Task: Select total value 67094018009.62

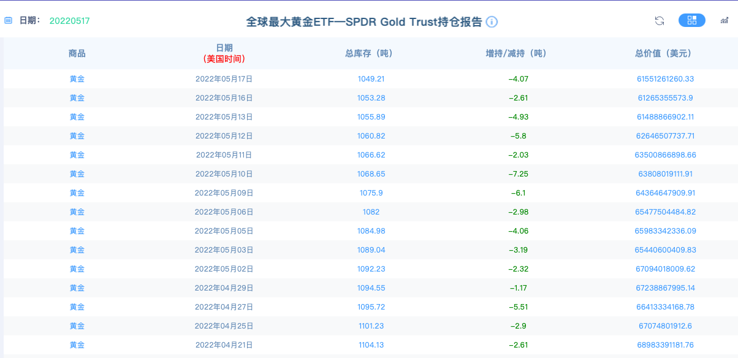Action: 665,269
